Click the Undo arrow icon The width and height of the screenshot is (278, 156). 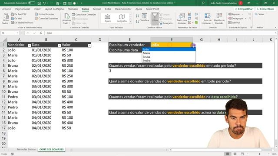coord(44,3)
